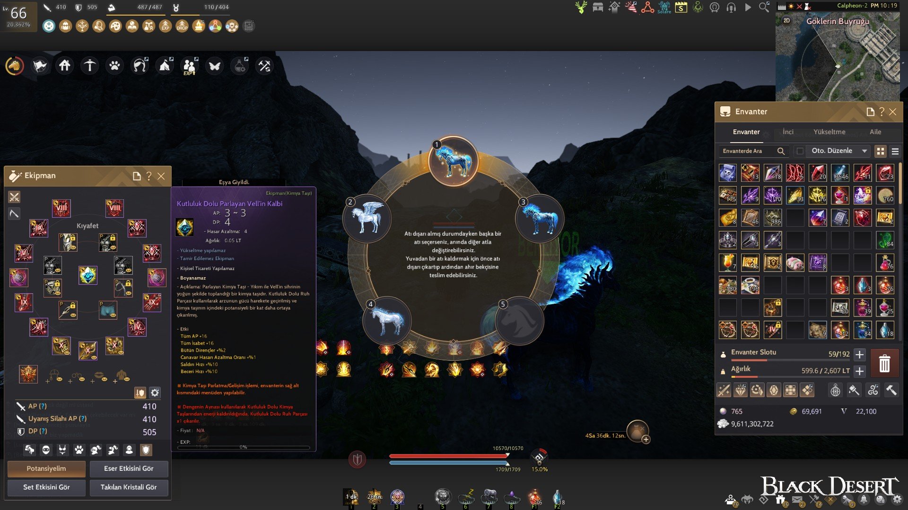Click the paint hammer dye icon in Envanter
This screenshot has width=908, height=510.
pos(854,390)
